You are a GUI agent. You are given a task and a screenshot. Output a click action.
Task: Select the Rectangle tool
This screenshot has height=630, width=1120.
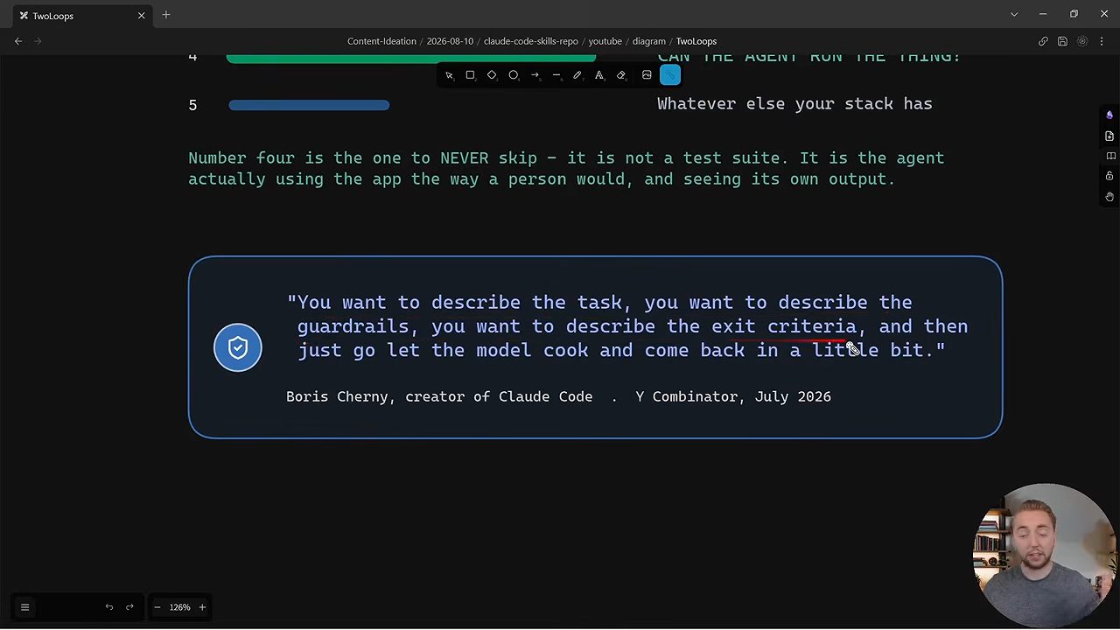click(470, 75)
